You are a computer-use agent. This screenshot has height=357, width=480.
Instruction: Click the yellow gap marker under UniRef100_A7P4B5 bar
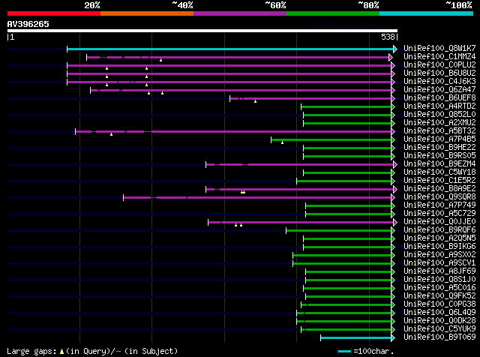point(282,142)
